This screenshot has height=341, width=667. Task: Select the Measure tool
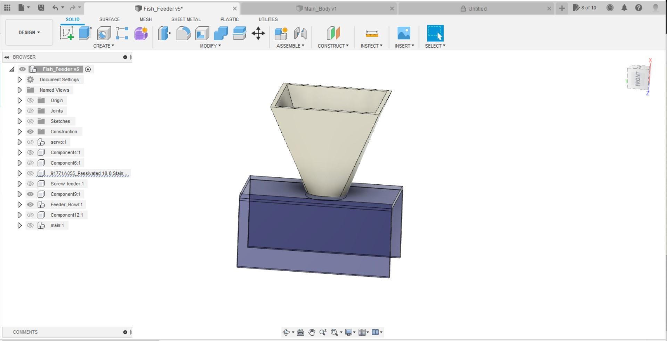pyautogui.click(x=372, y=33)
